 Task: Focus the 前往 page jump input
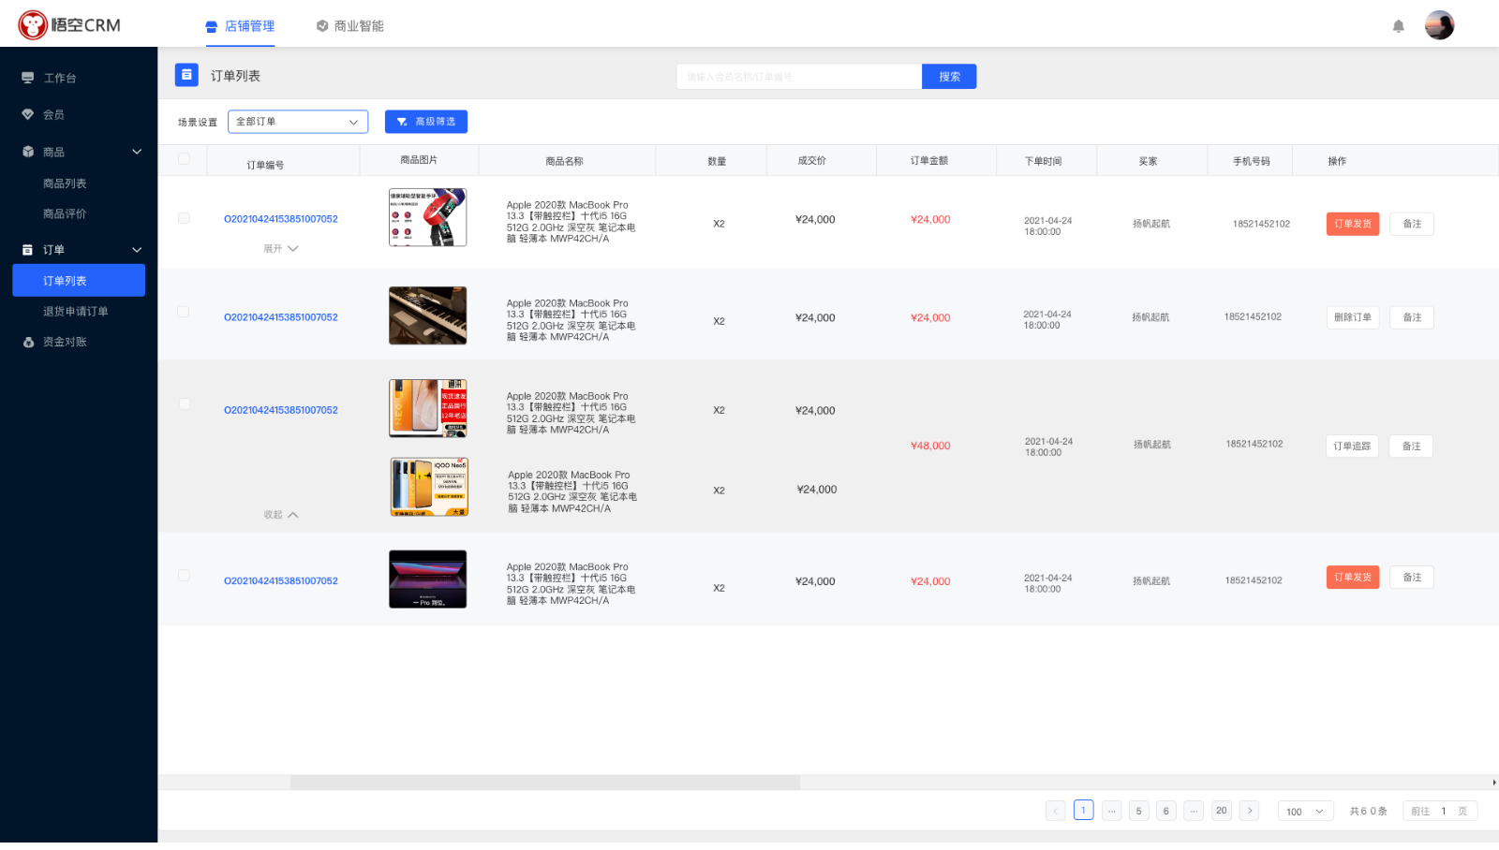[x=1444, y=812]
